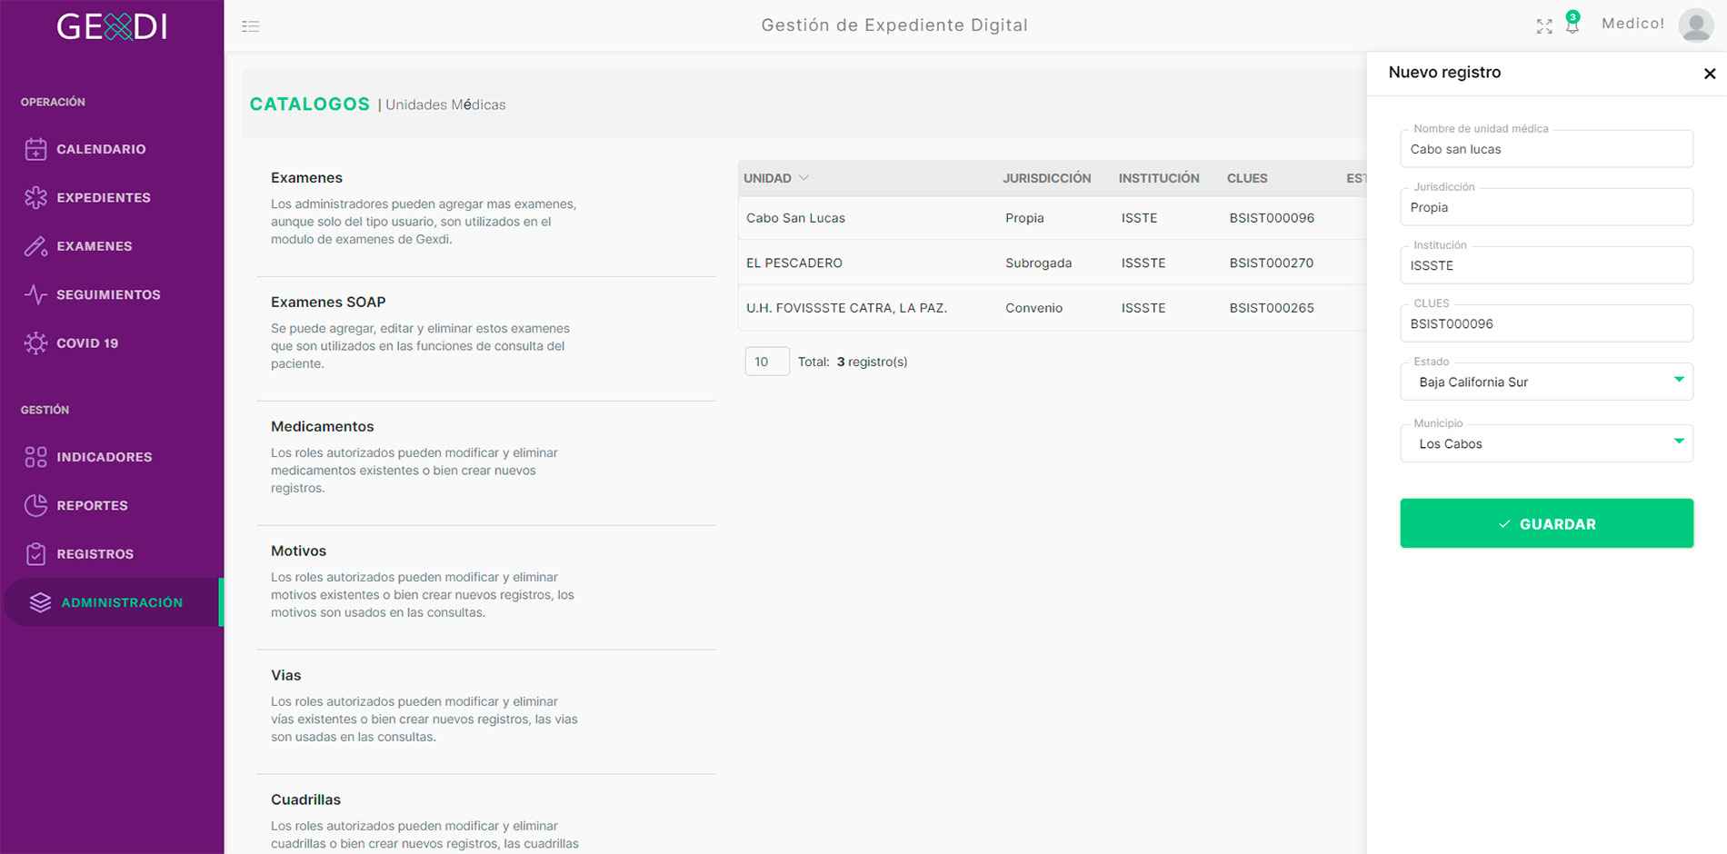Click the CATALOGOS heading
This screenshot has width=1727, height=854.
pos(310,104)
